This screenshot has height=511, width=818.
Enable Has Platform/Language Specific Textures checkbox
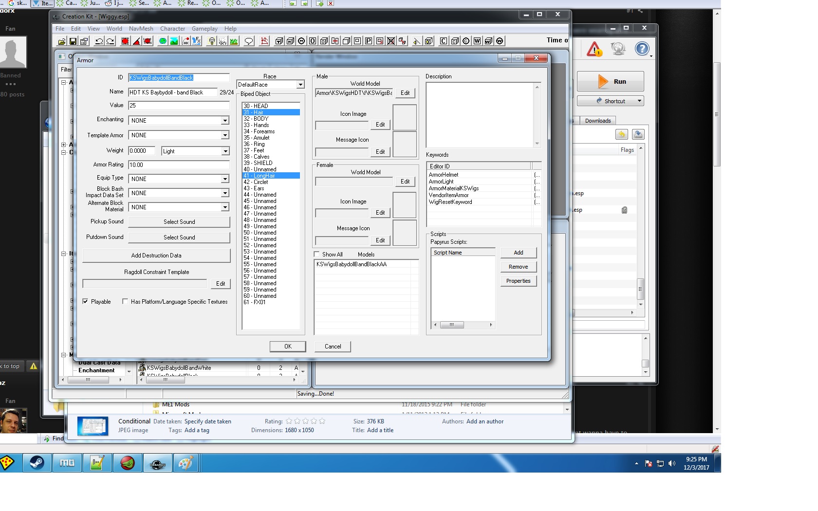pos(126,302)
